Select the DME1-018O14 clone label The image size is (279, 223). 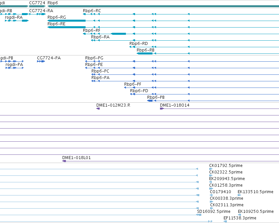coord(174,105)
